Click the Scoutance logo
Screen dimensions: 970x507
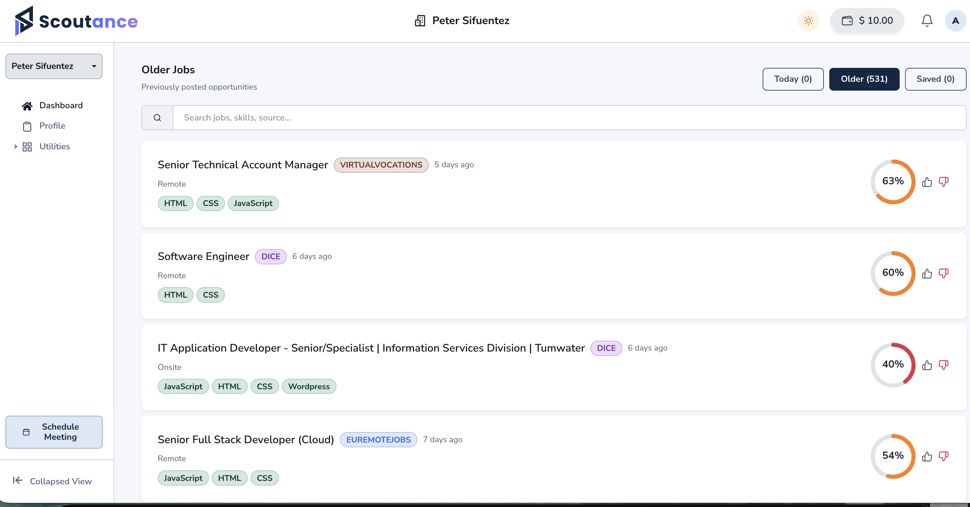pos(76,21)
